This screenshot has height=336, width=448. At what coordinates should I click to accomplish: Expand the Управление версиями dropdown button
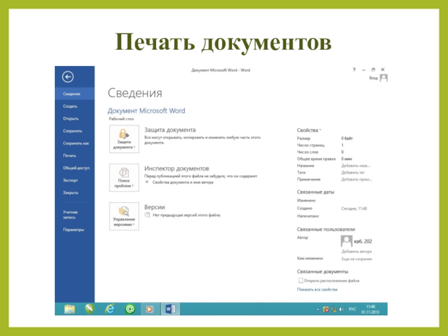[x=124, y=216]
